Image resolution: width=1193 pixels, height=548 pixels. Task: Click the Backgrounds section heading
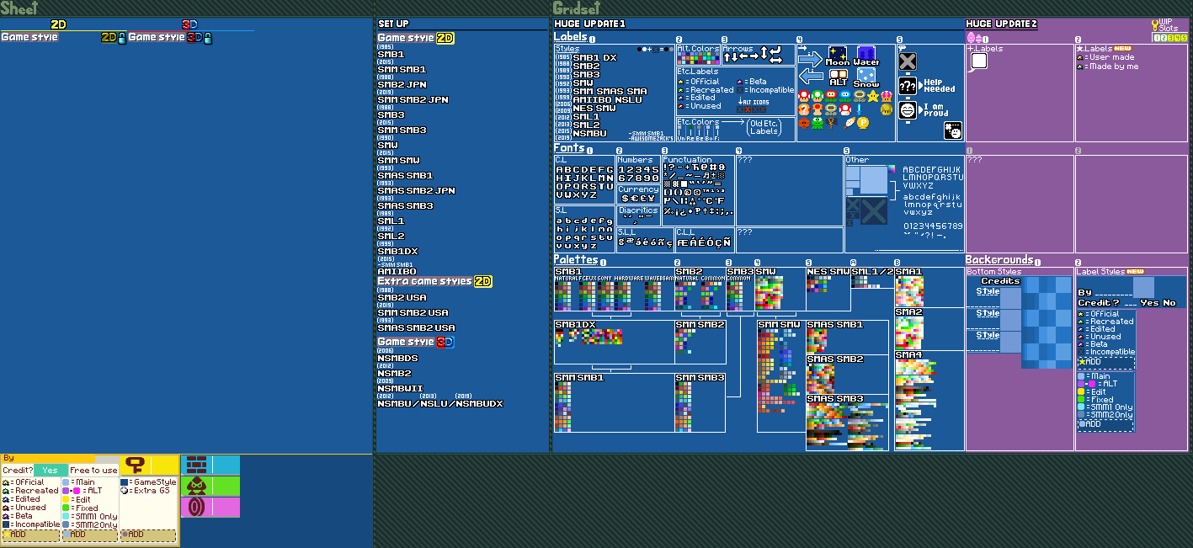click(x=999, y=259)
